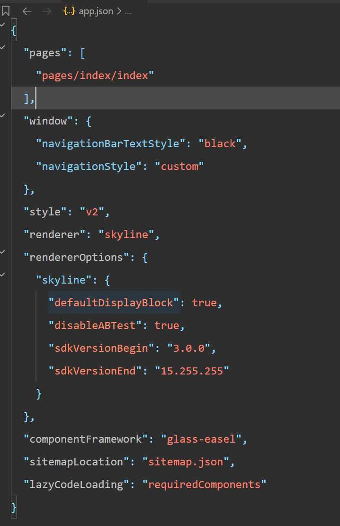This screenshot has width=340, height=526.
Task: Click the "componentFramework" key
Action: tap(86, 439)
